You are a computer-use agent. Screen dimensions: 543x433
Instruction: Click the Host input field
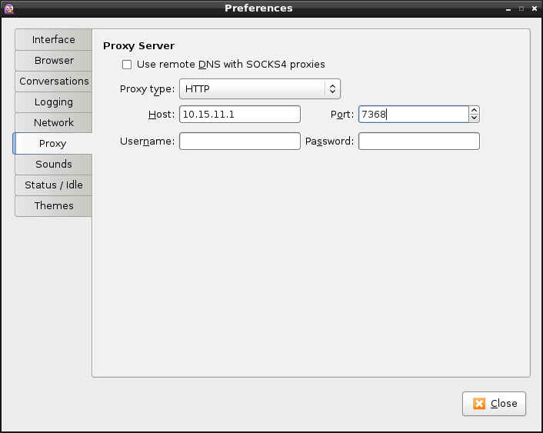click(x=240, y=115)
